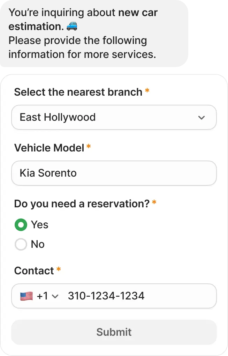The height and width of the screenshot is (356, 228).
Task: Choose No for the reservation question
Action: pos(21,244)
